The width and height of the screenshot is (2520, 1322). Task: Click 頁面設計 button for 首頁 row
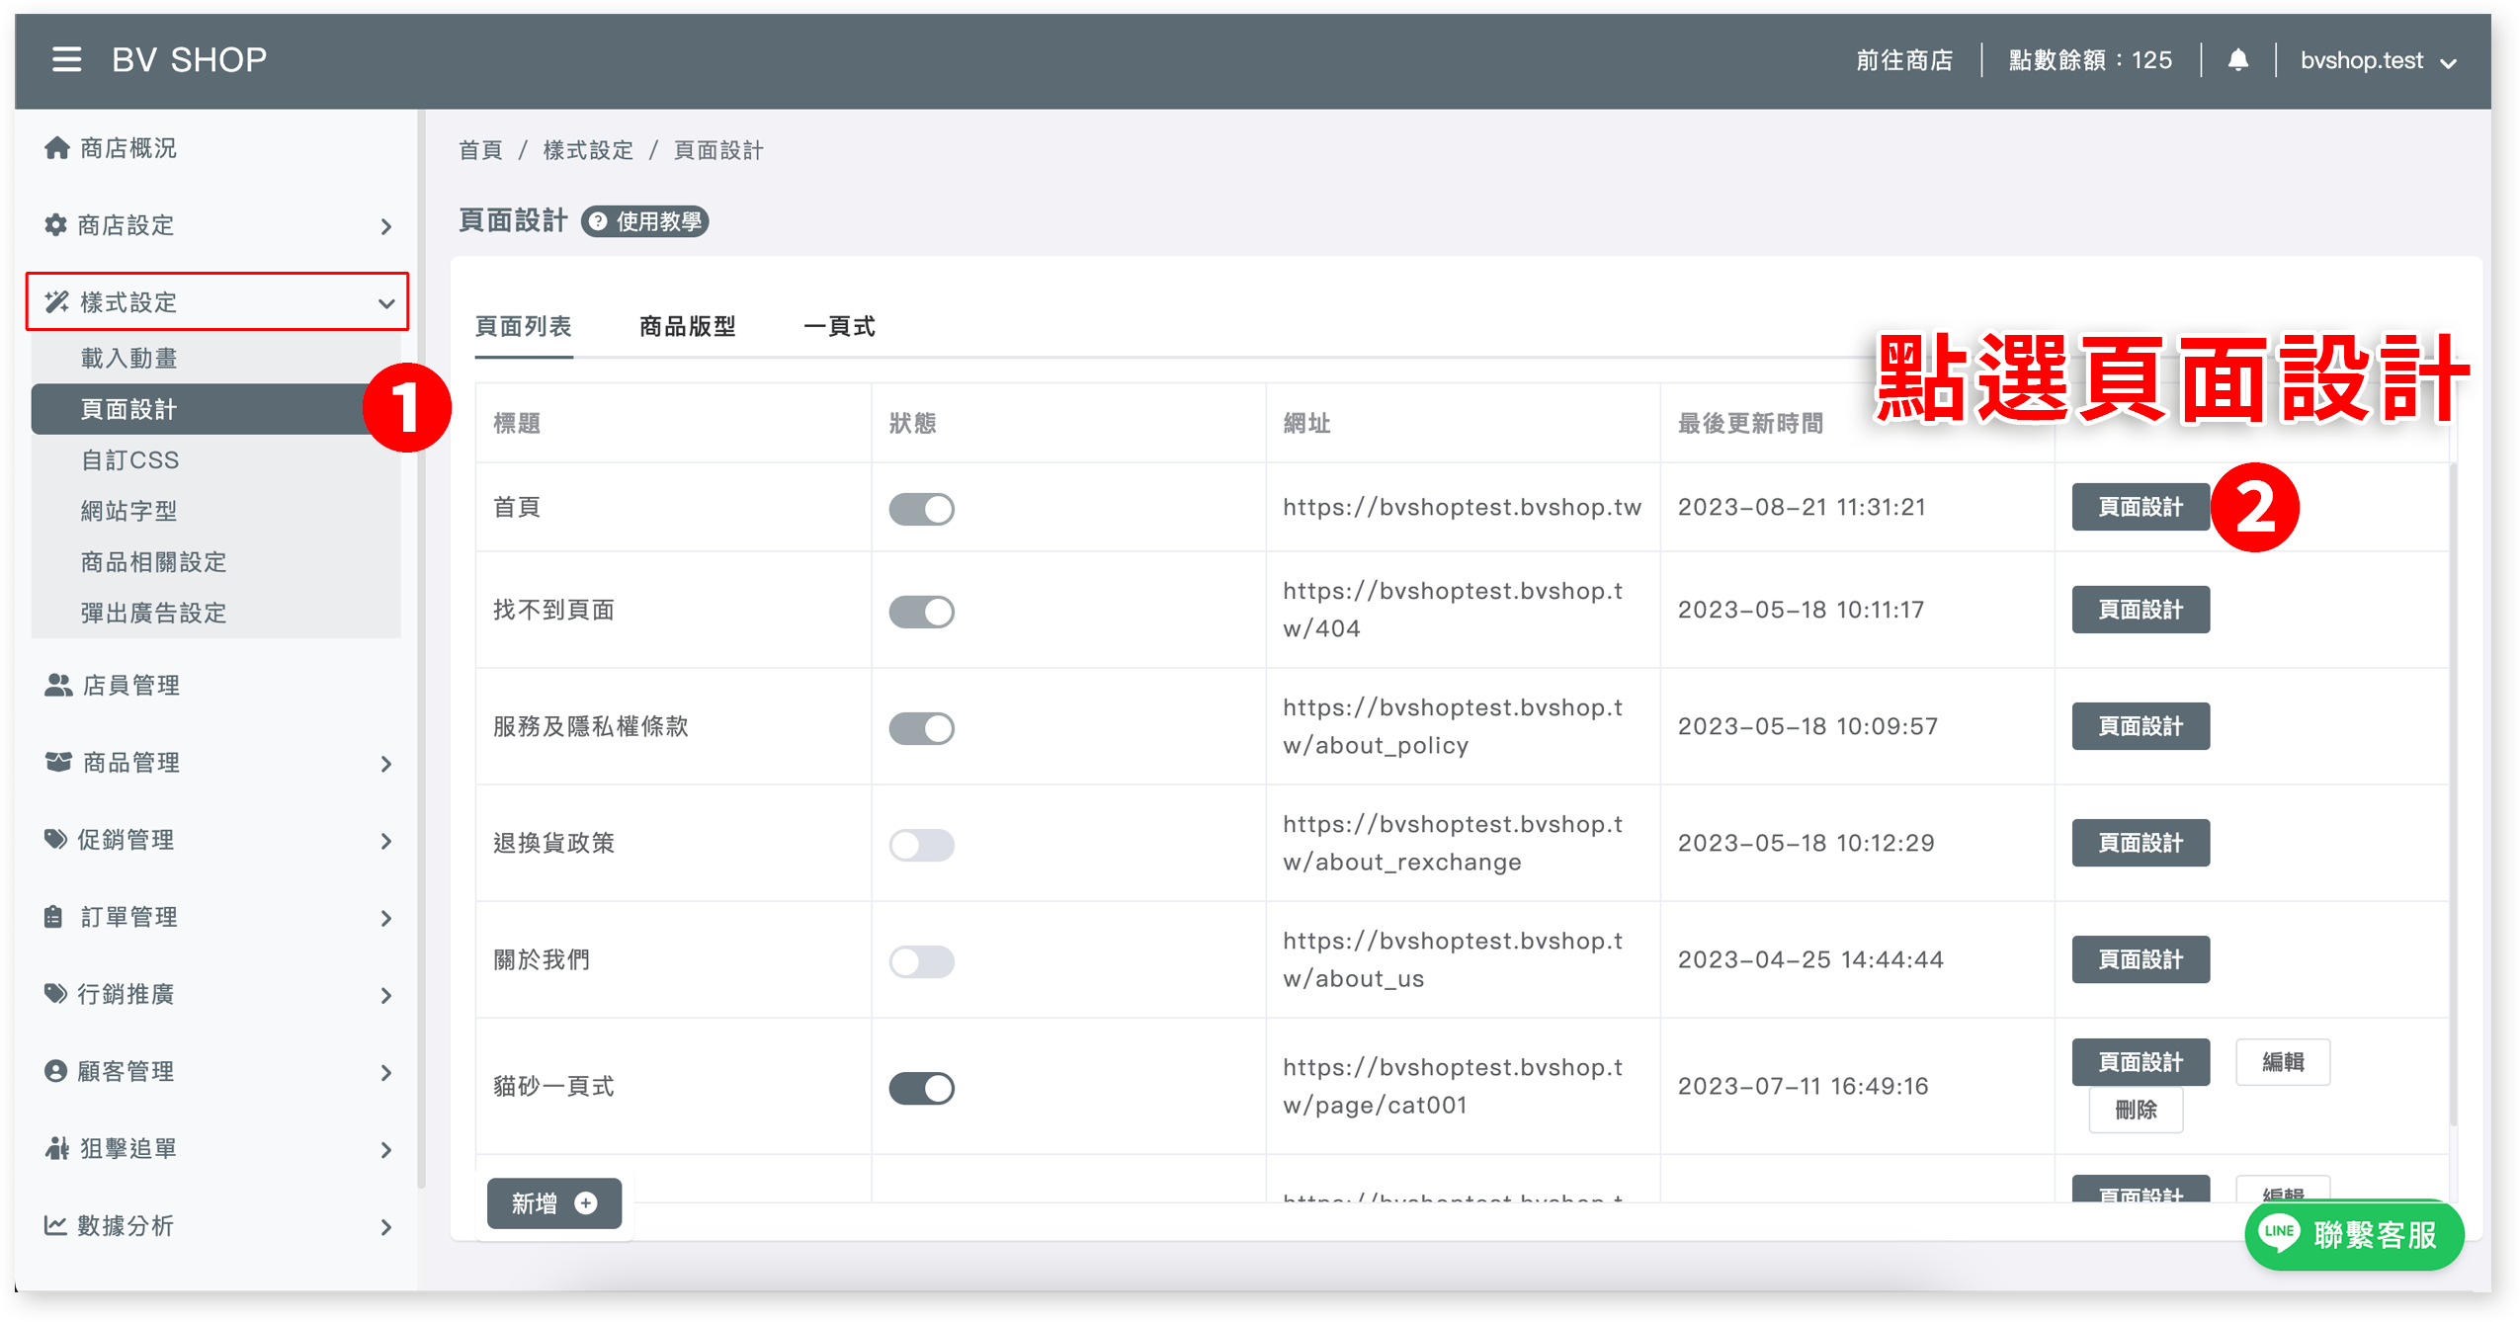pos(2141,507)
